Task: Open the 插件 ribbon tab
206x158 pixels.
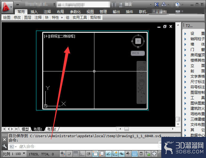Action: [129, 12]
